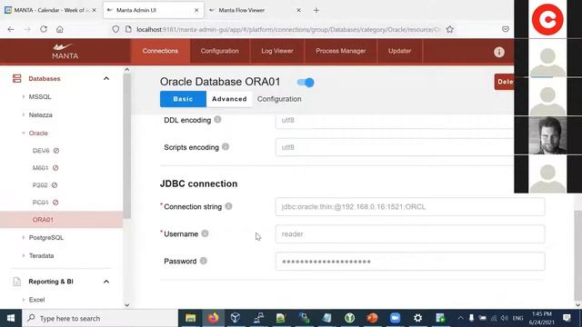Open the Log Viewer tab
The height and width of the screenshot is (327, 582).
pyautogui.click(x=276, y=51)
